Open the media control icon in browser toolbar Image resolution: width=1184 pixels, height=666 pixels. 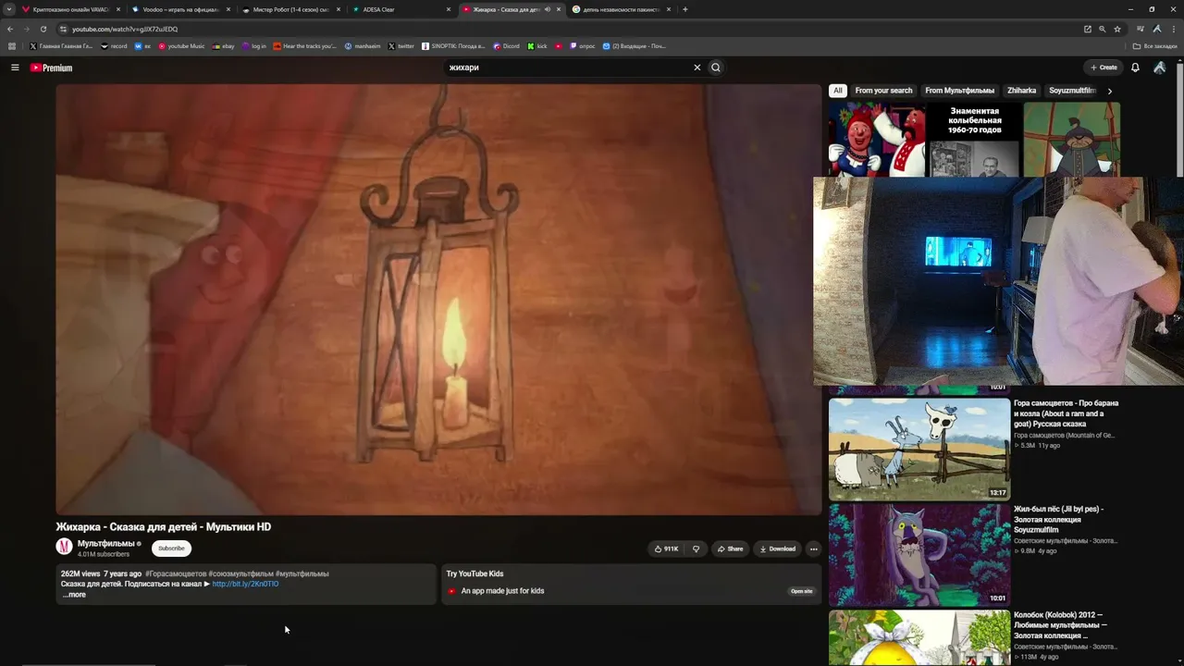tap(1141, 29)
